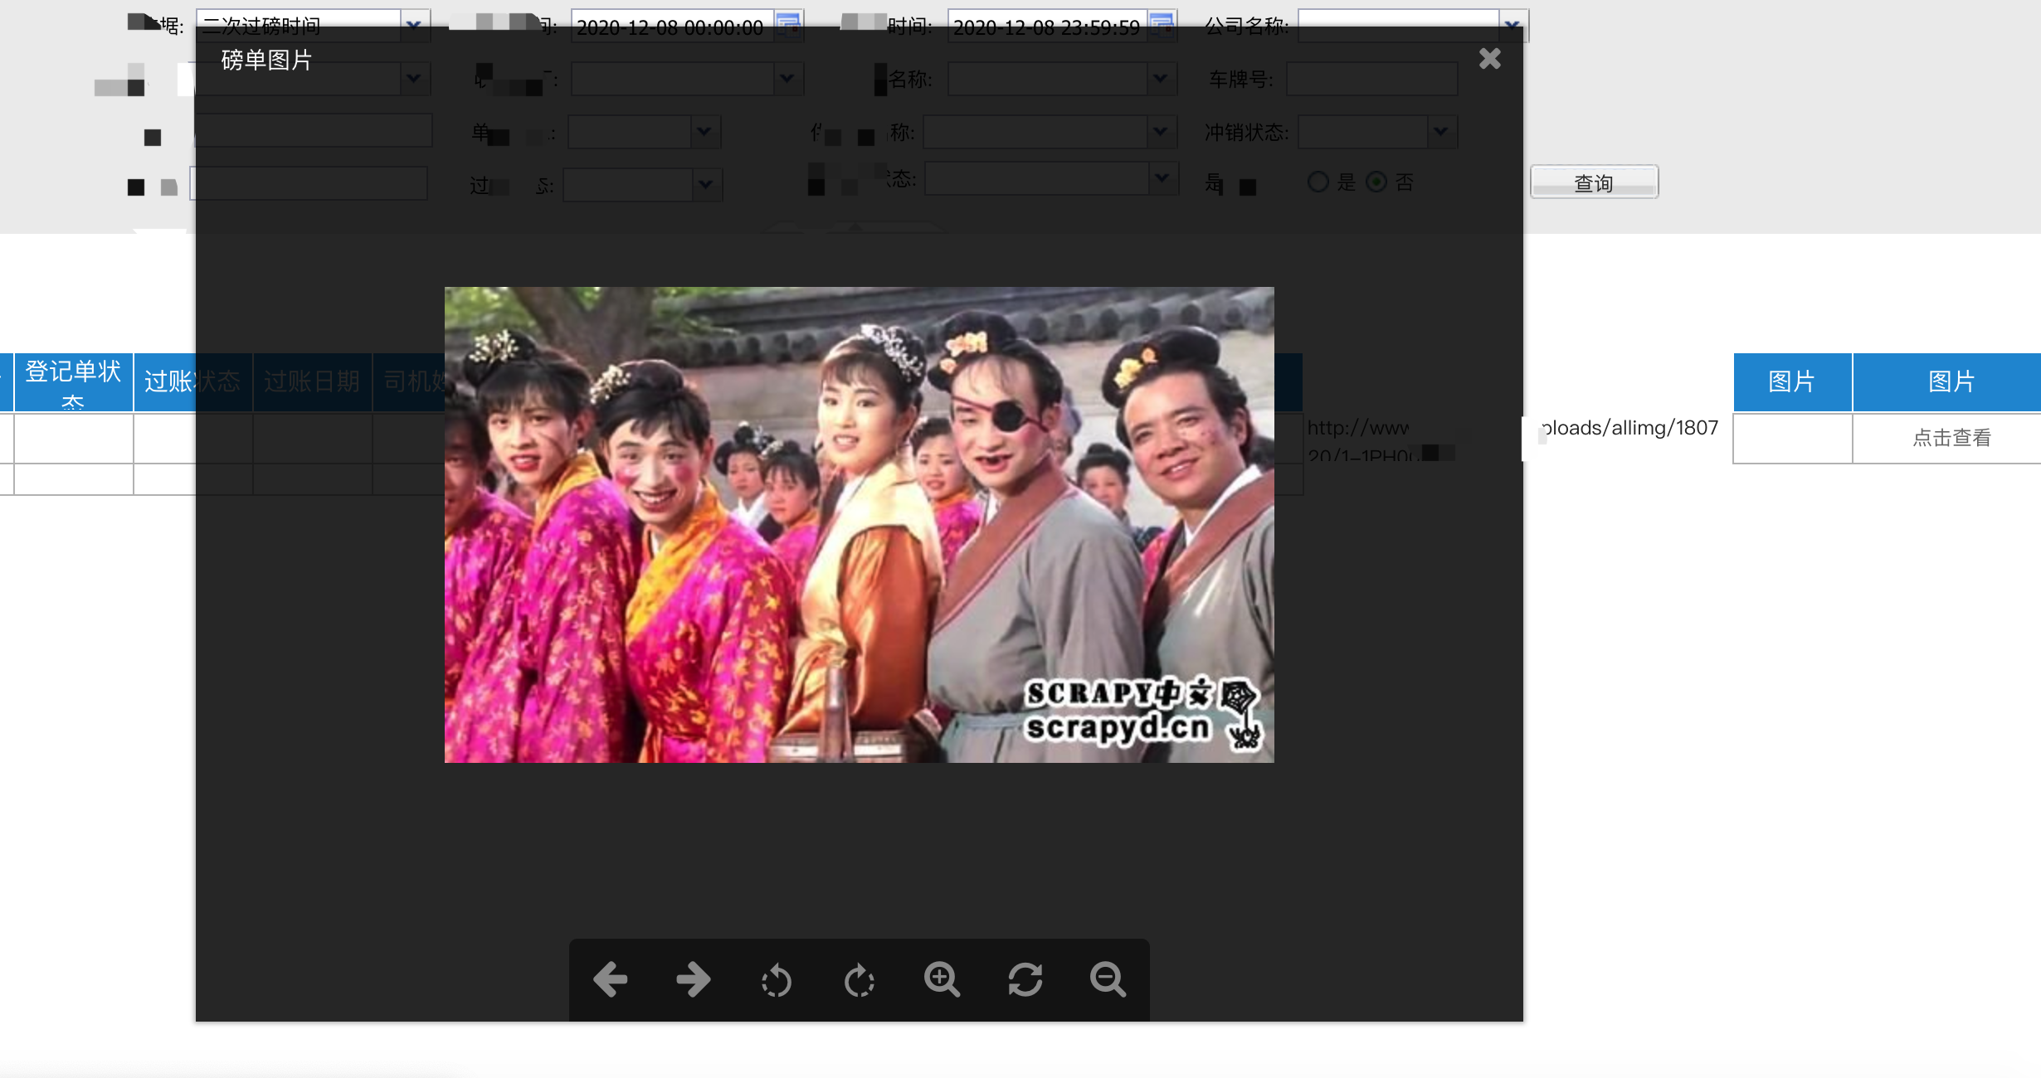
Task: Open the dropdown beside the 名称 field
Action: [x=1161, y=79]
